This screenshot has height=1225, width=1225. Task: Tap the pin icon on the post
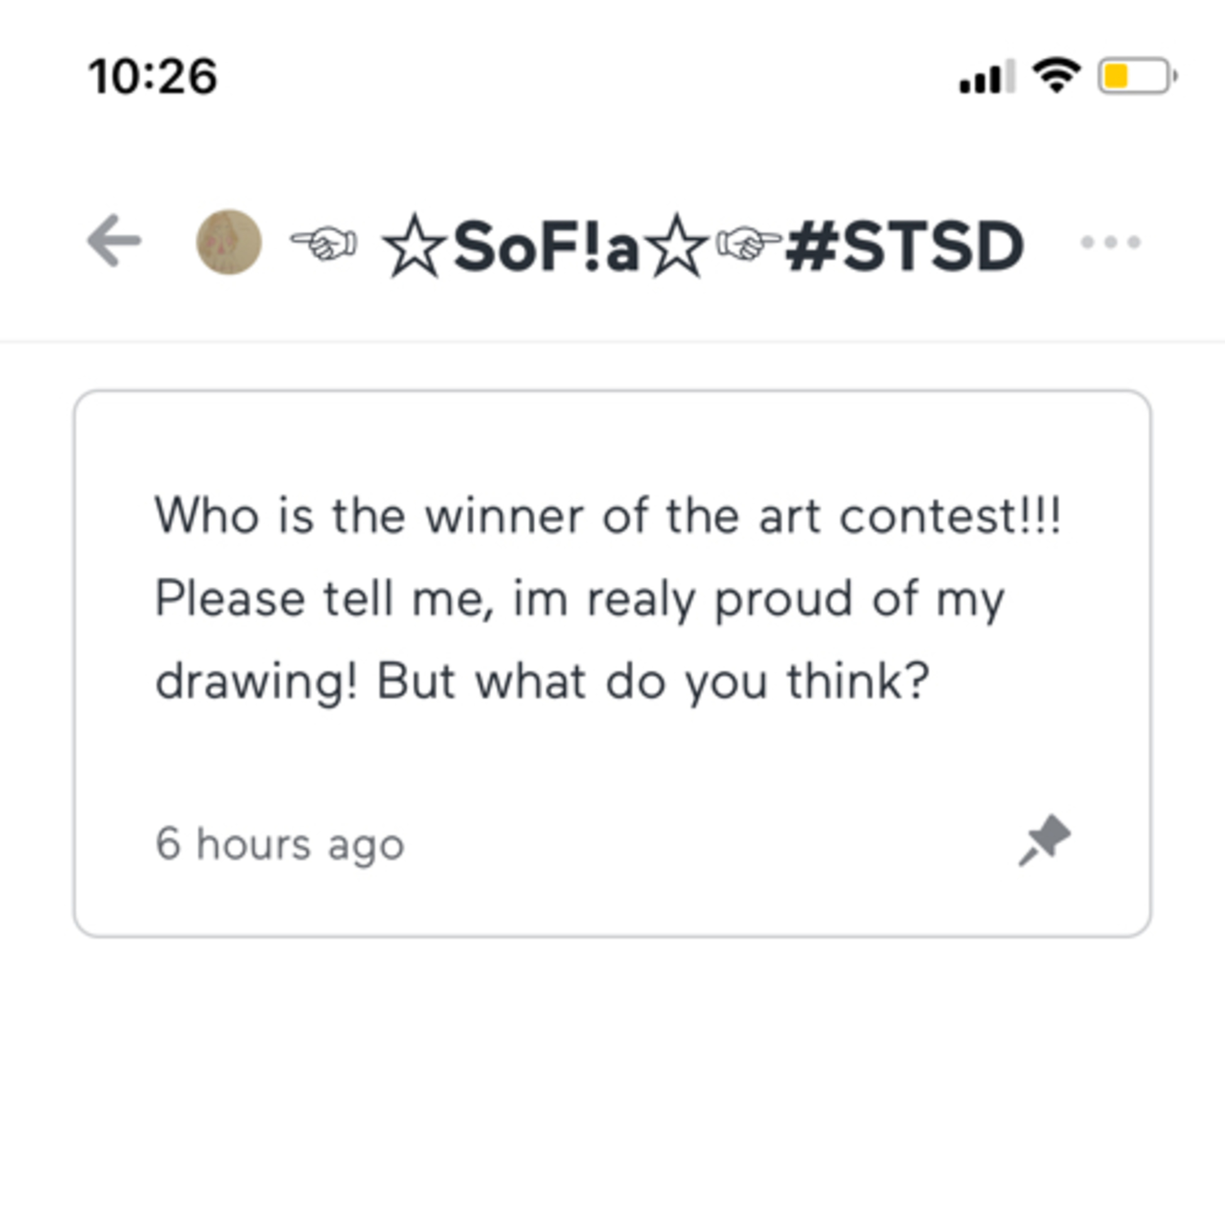click(x=1044, y=840)
